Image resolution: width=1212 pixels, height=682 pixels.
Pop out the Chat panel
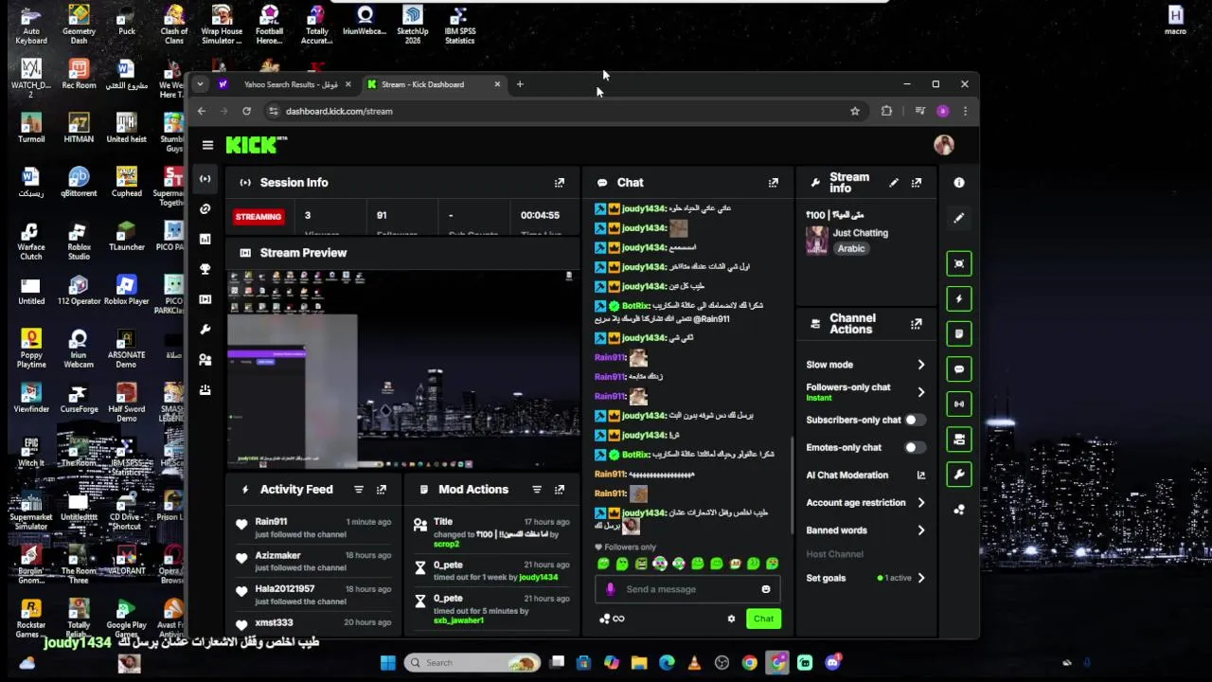click(x=774, y=183)
